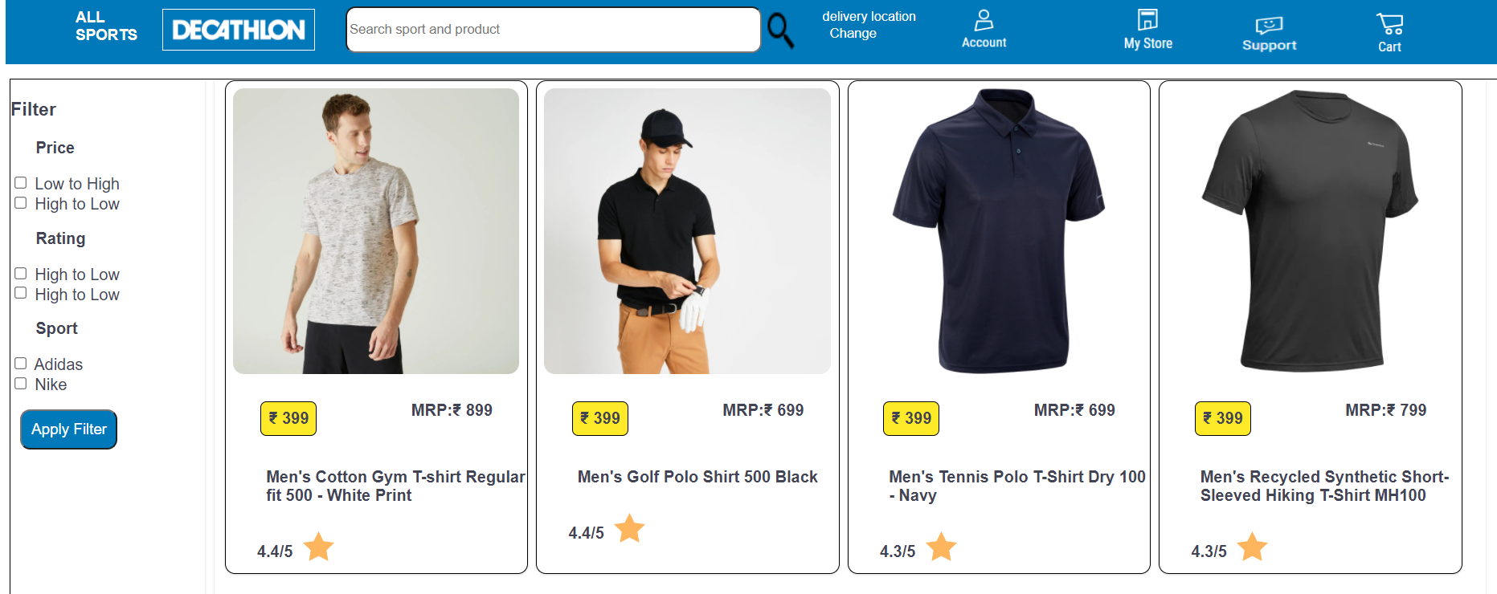Click star rating on Golf Polo Shirt
The width and height of the screenshot is (1497, 594).
630,529
